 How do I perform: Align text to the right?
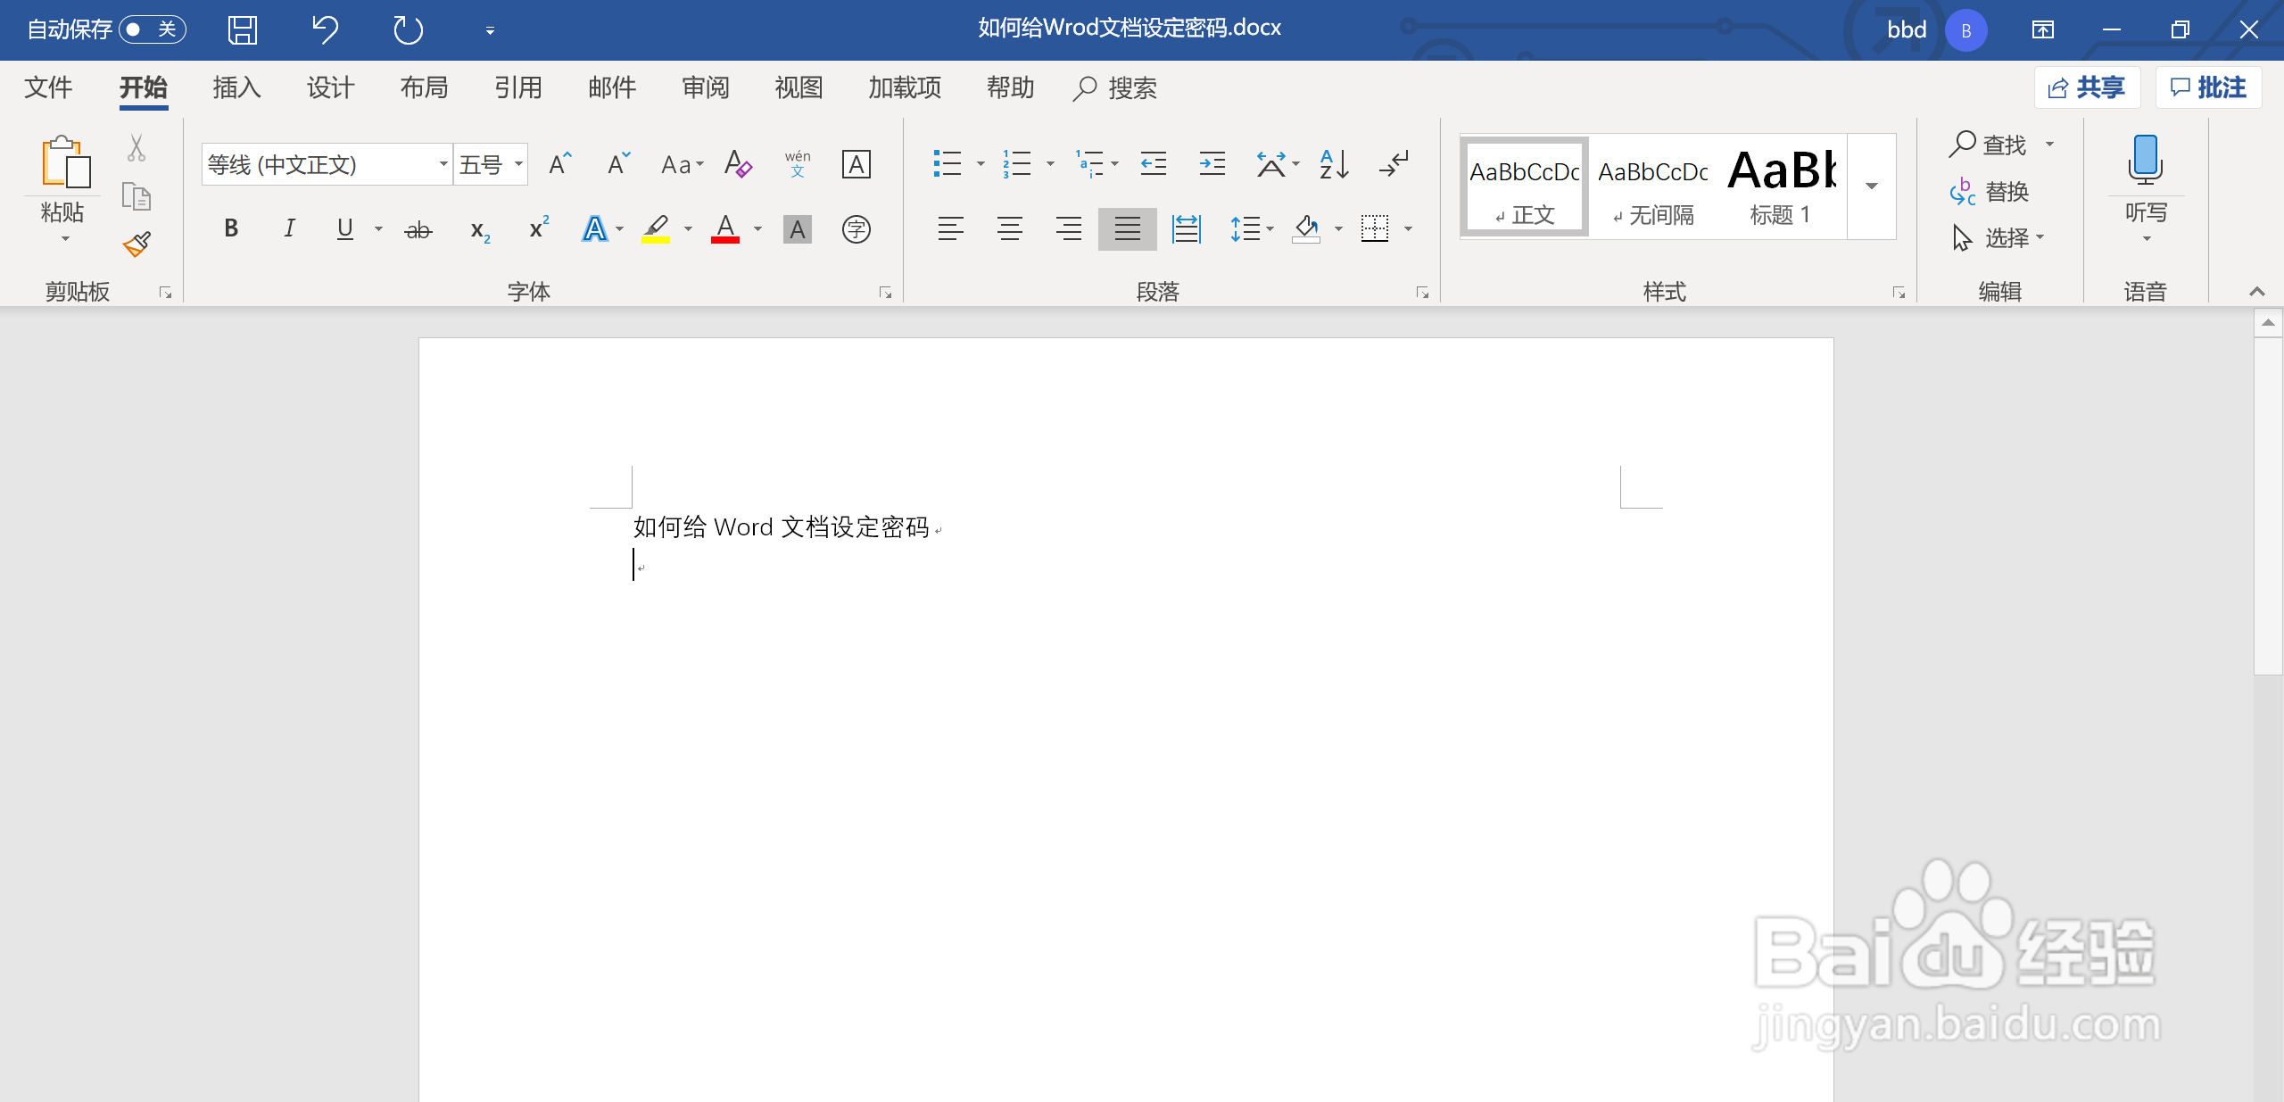[x=1069, y=229]
